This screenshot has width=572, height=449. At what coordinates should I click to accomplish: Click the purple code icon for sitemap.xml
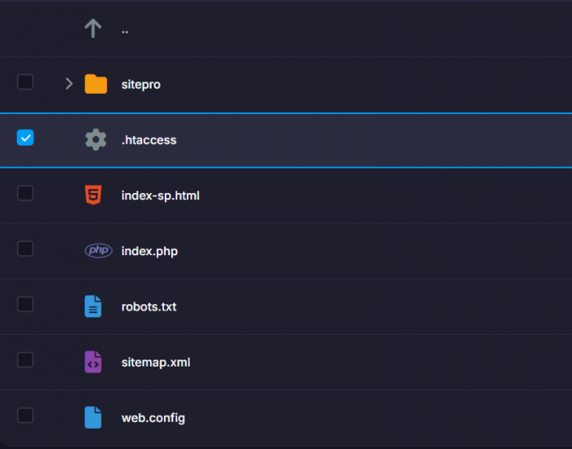click(x=93, y=361)
